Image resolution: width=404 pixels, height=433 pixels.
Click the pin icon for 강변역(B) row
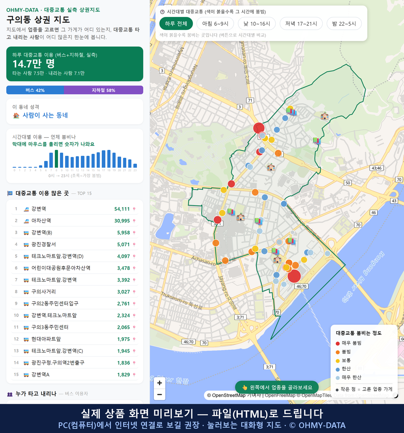[134, 233]
